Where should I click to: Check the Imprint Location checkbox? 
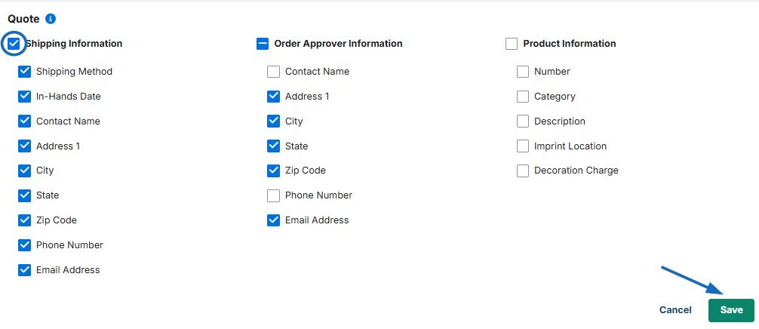click(523, 146)
